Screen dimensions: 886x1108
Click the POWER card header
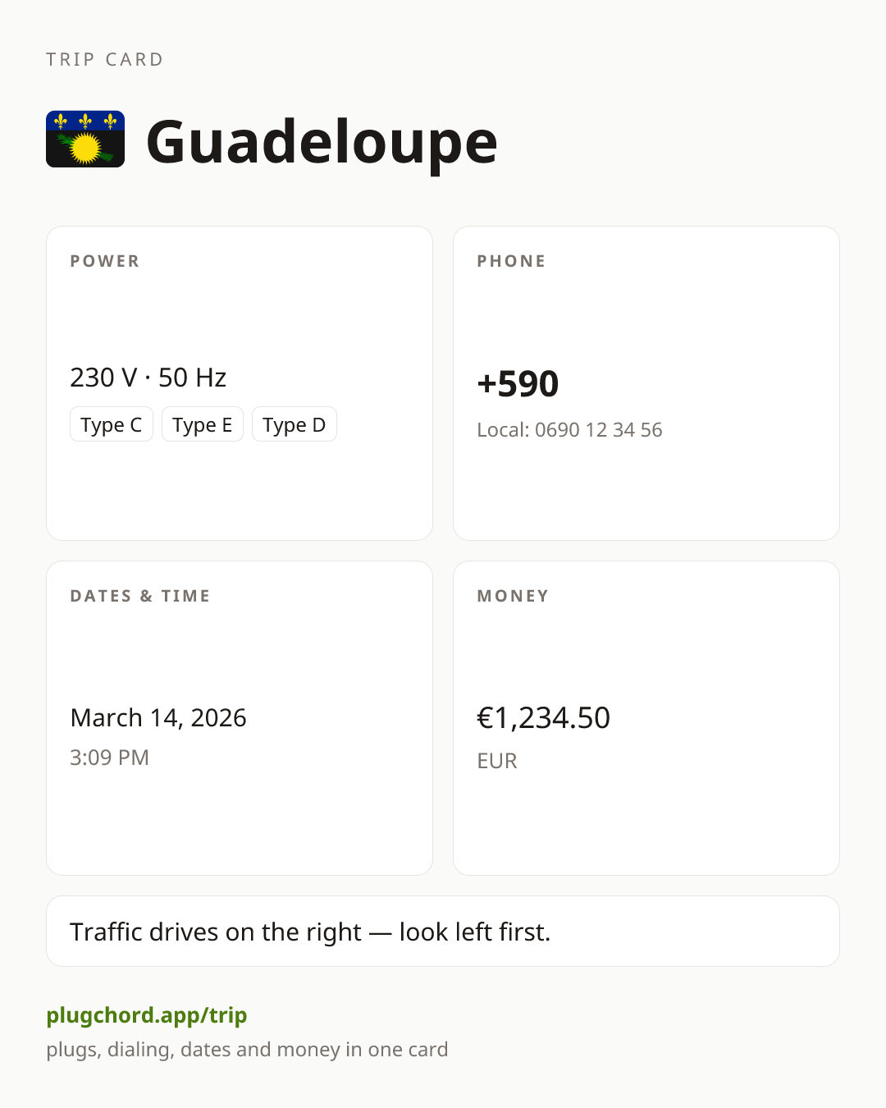coord(105,261)
